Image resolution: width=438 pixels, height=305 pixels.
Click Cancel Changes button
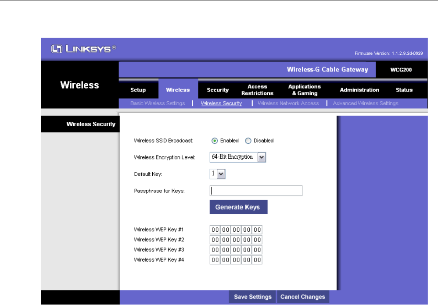pos(303,297)
